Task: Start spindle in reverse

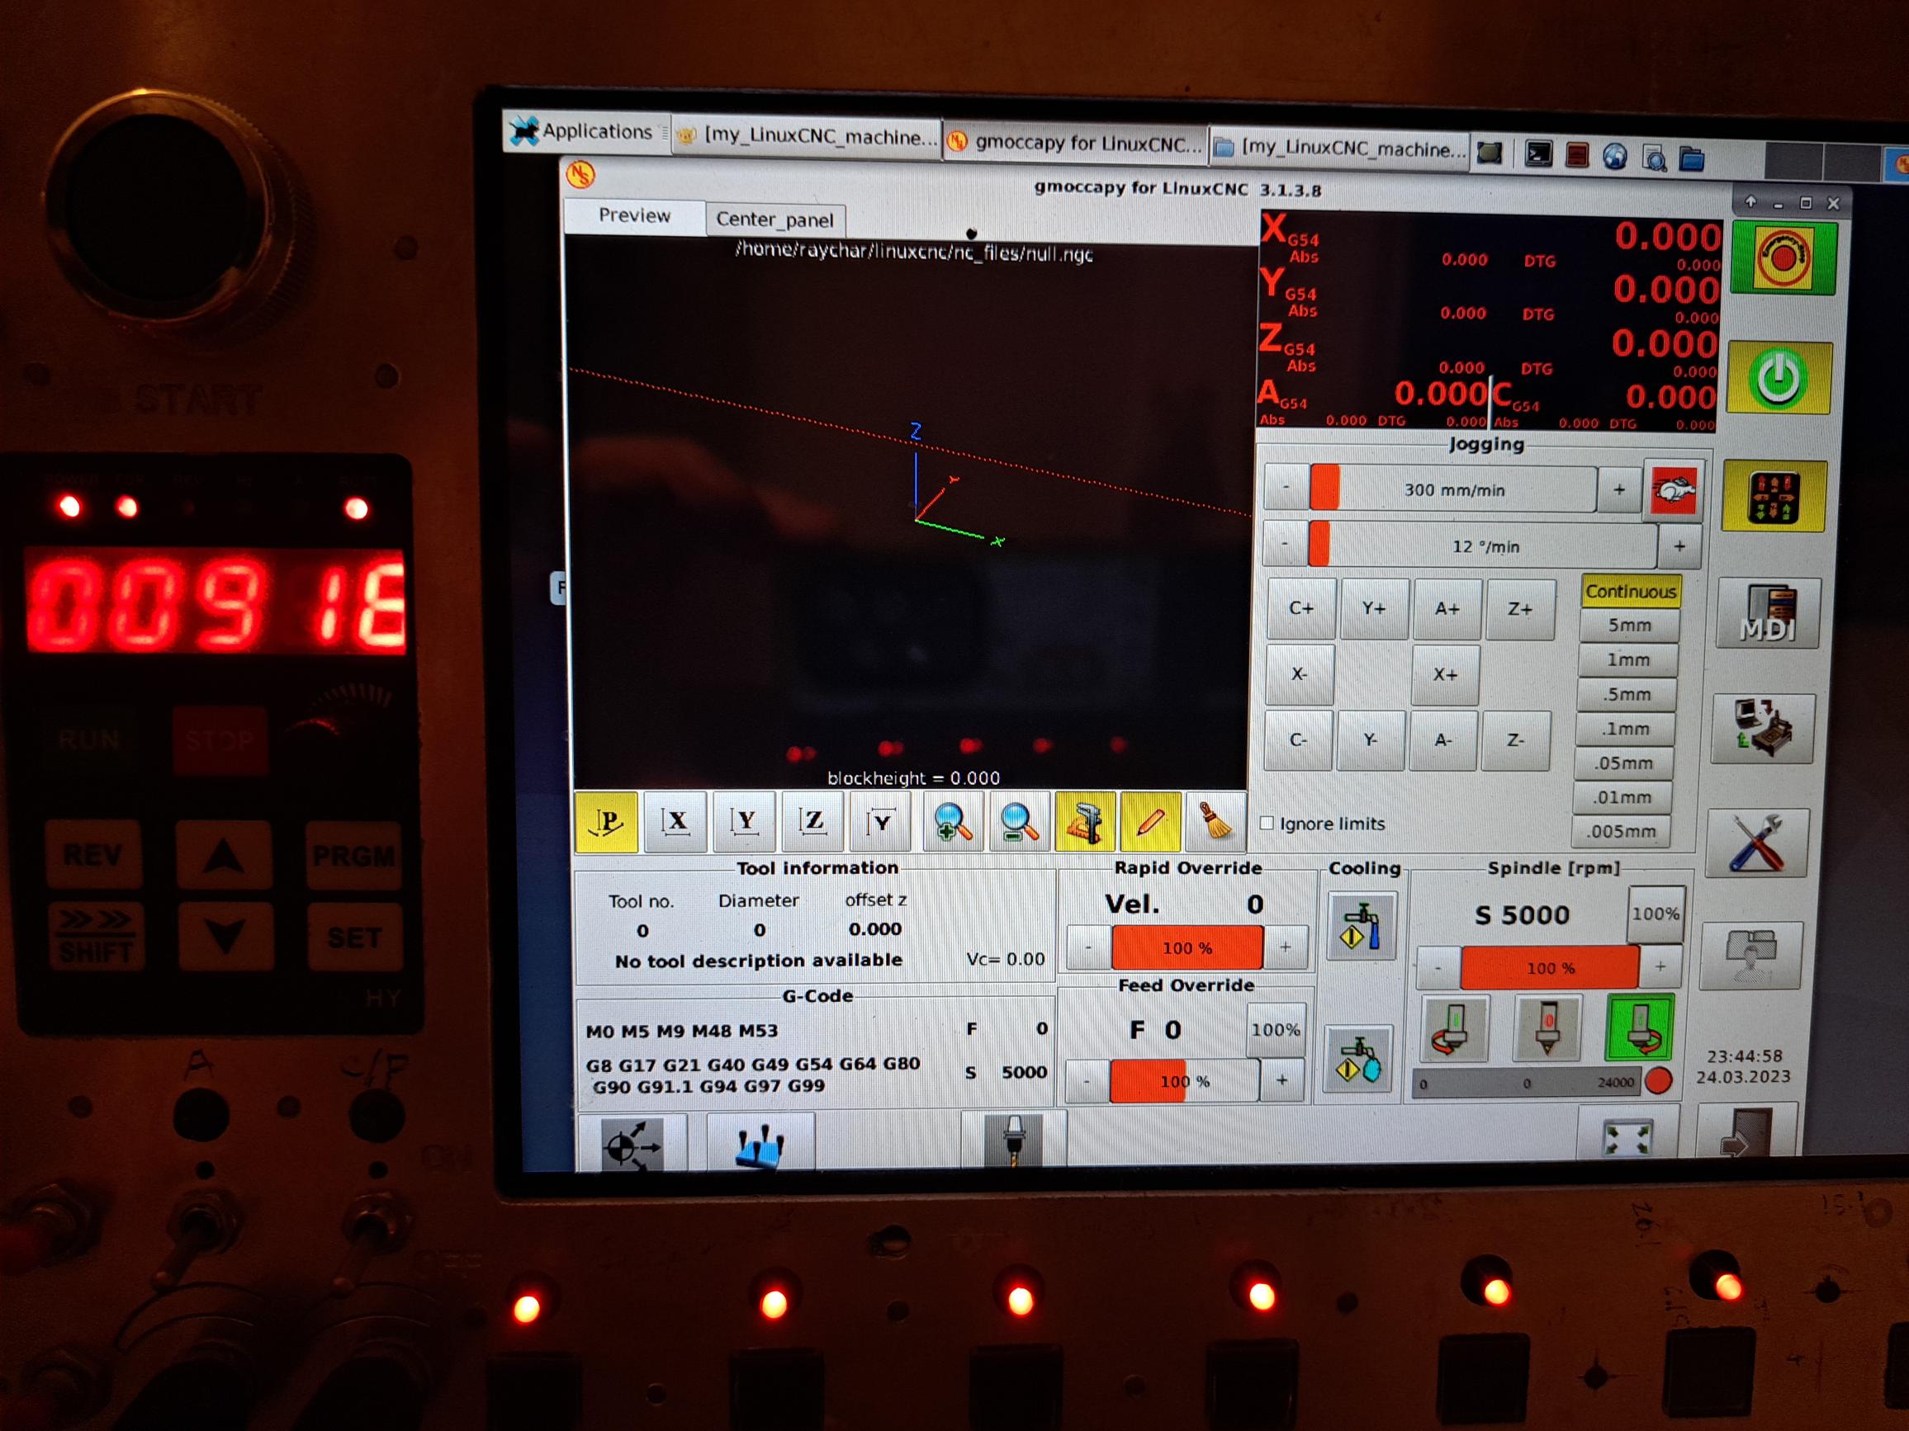Action: tap(1455, 1029)
